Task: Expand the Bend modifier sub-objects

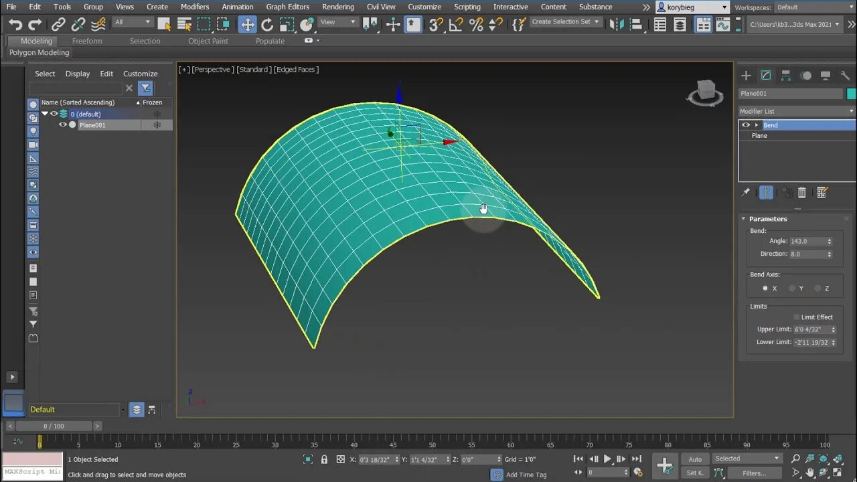Action: click(x=757, y=125)
